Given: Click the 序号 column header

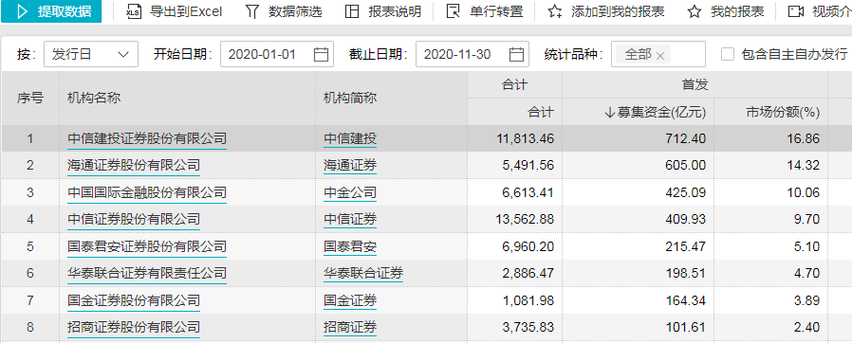Looking at the screenshot, I should pos(29,98).
